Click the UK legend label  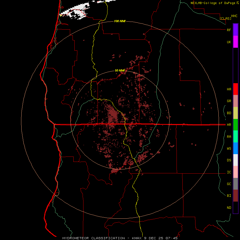[229, 42]
